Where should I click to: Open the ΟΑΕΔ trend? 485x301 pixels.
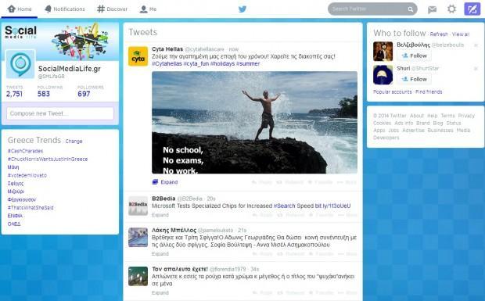pos(14,224)
